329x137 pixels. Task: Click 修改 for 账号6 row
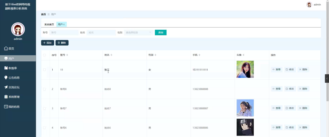[290, 127]
